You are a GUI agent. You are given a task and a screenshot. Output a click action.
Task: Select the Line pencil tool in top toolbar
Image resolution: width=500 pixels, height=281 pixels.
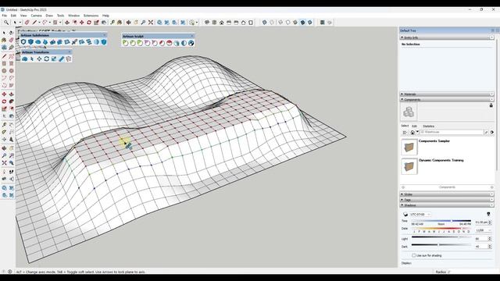click(34, 23)
